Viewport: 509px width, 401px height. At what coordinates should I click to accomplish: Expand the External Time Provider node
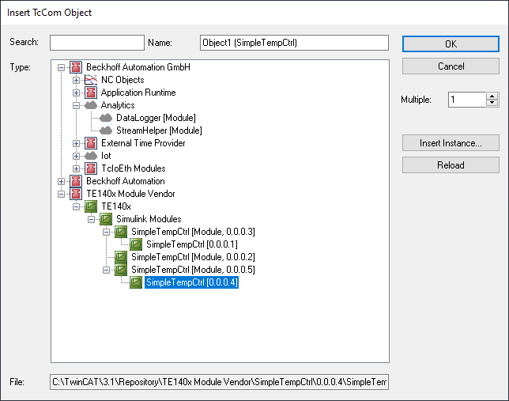(76, 143)
